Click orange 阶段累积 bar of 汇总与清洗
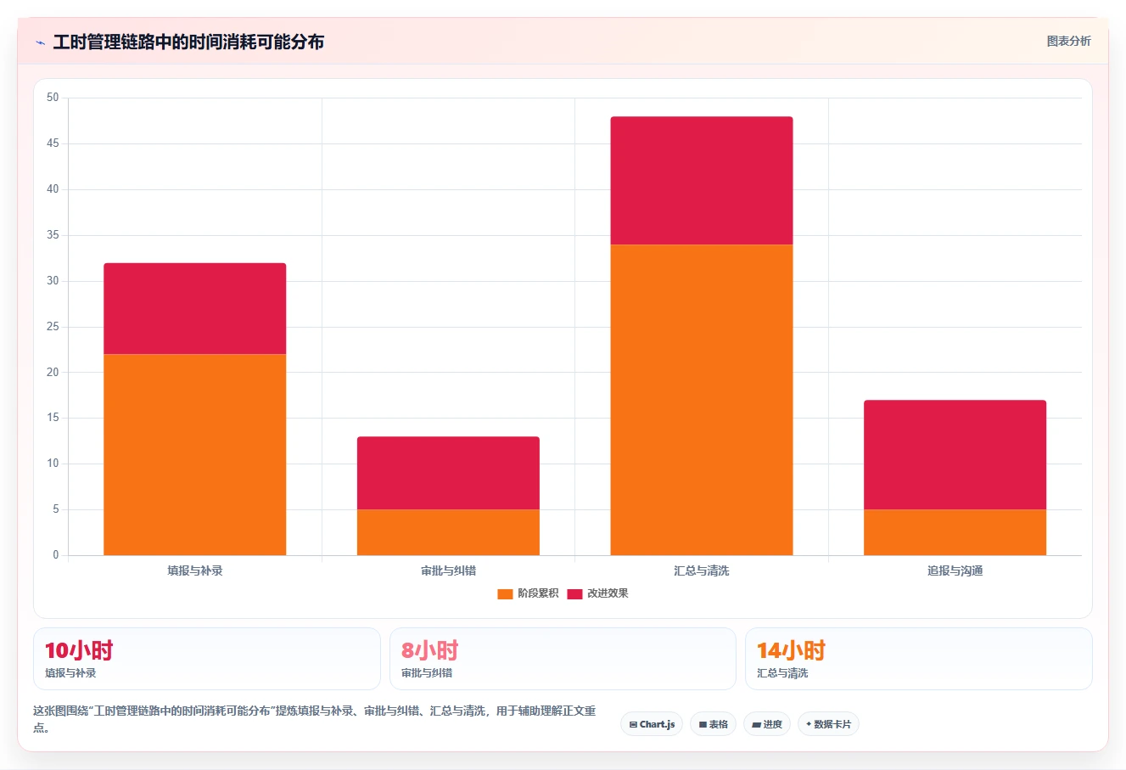The image size is (1126, 770). click(702, 400)
